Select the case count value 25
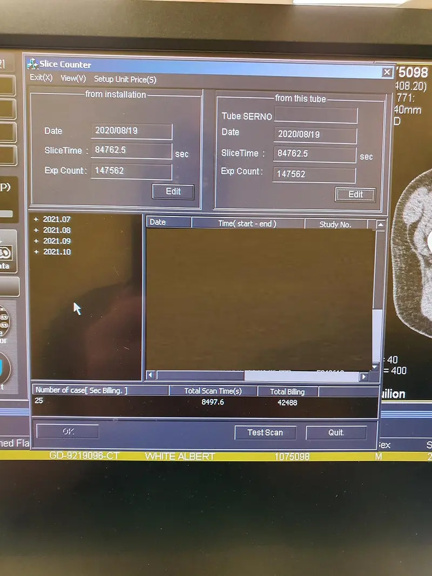The height and width of the screenshot is (576, 432). [x=39, y=401]
